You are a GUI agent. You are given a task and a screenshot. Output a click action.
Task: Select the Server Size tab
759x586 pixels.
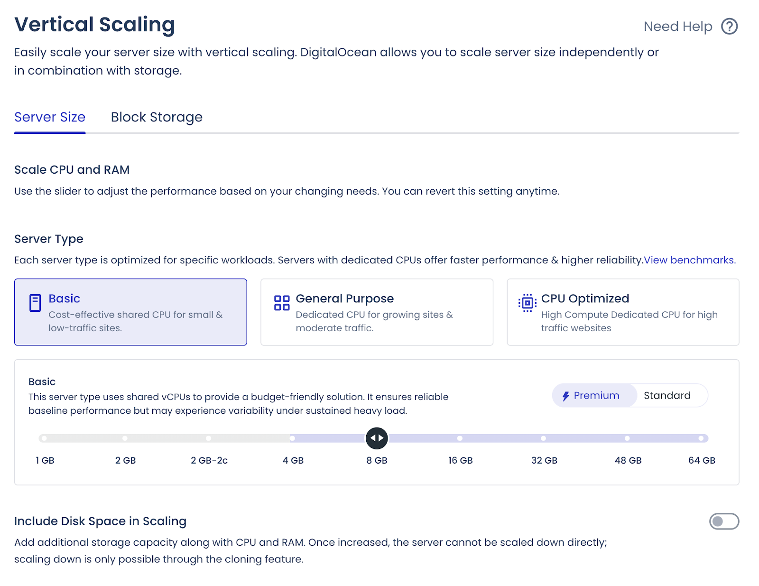point(49,117)
